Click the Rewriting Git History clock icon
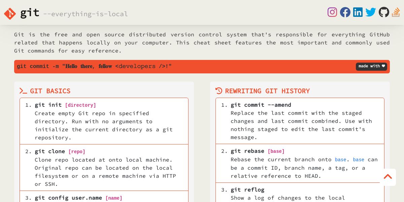Viewport: 404px width, 202px height. click(219, 91)
